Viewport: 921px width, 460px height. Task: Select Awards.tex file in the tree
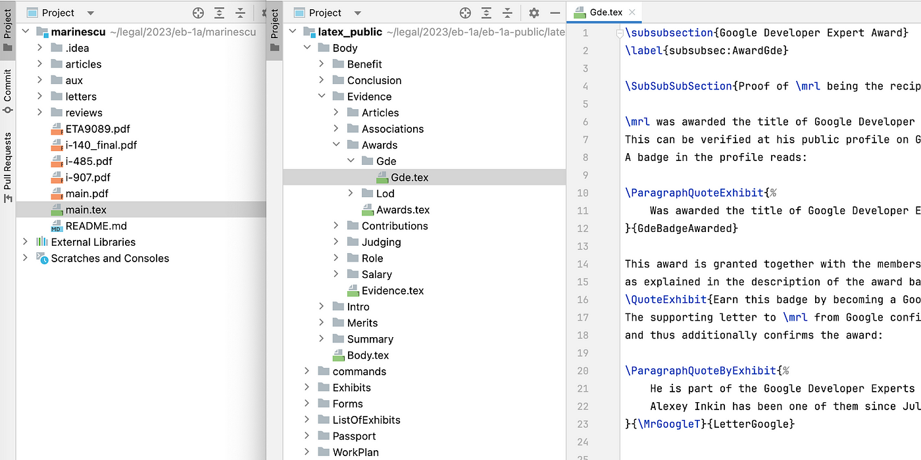(x=403, y=210)
